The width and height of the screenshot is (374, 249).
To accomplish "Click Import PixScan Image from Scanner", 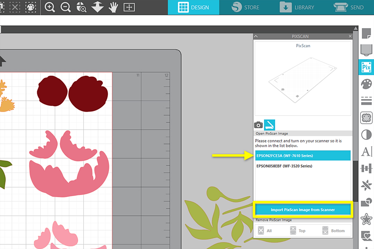I will (303, 210).
